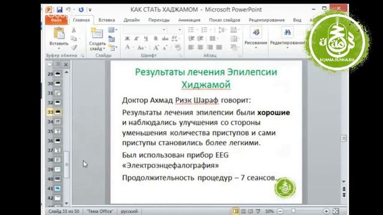Image resolution: width=383 pixels, height=215 pixels.
Task: Click the Undo arrow in quick access toolbar
Action: click(68, 10)
